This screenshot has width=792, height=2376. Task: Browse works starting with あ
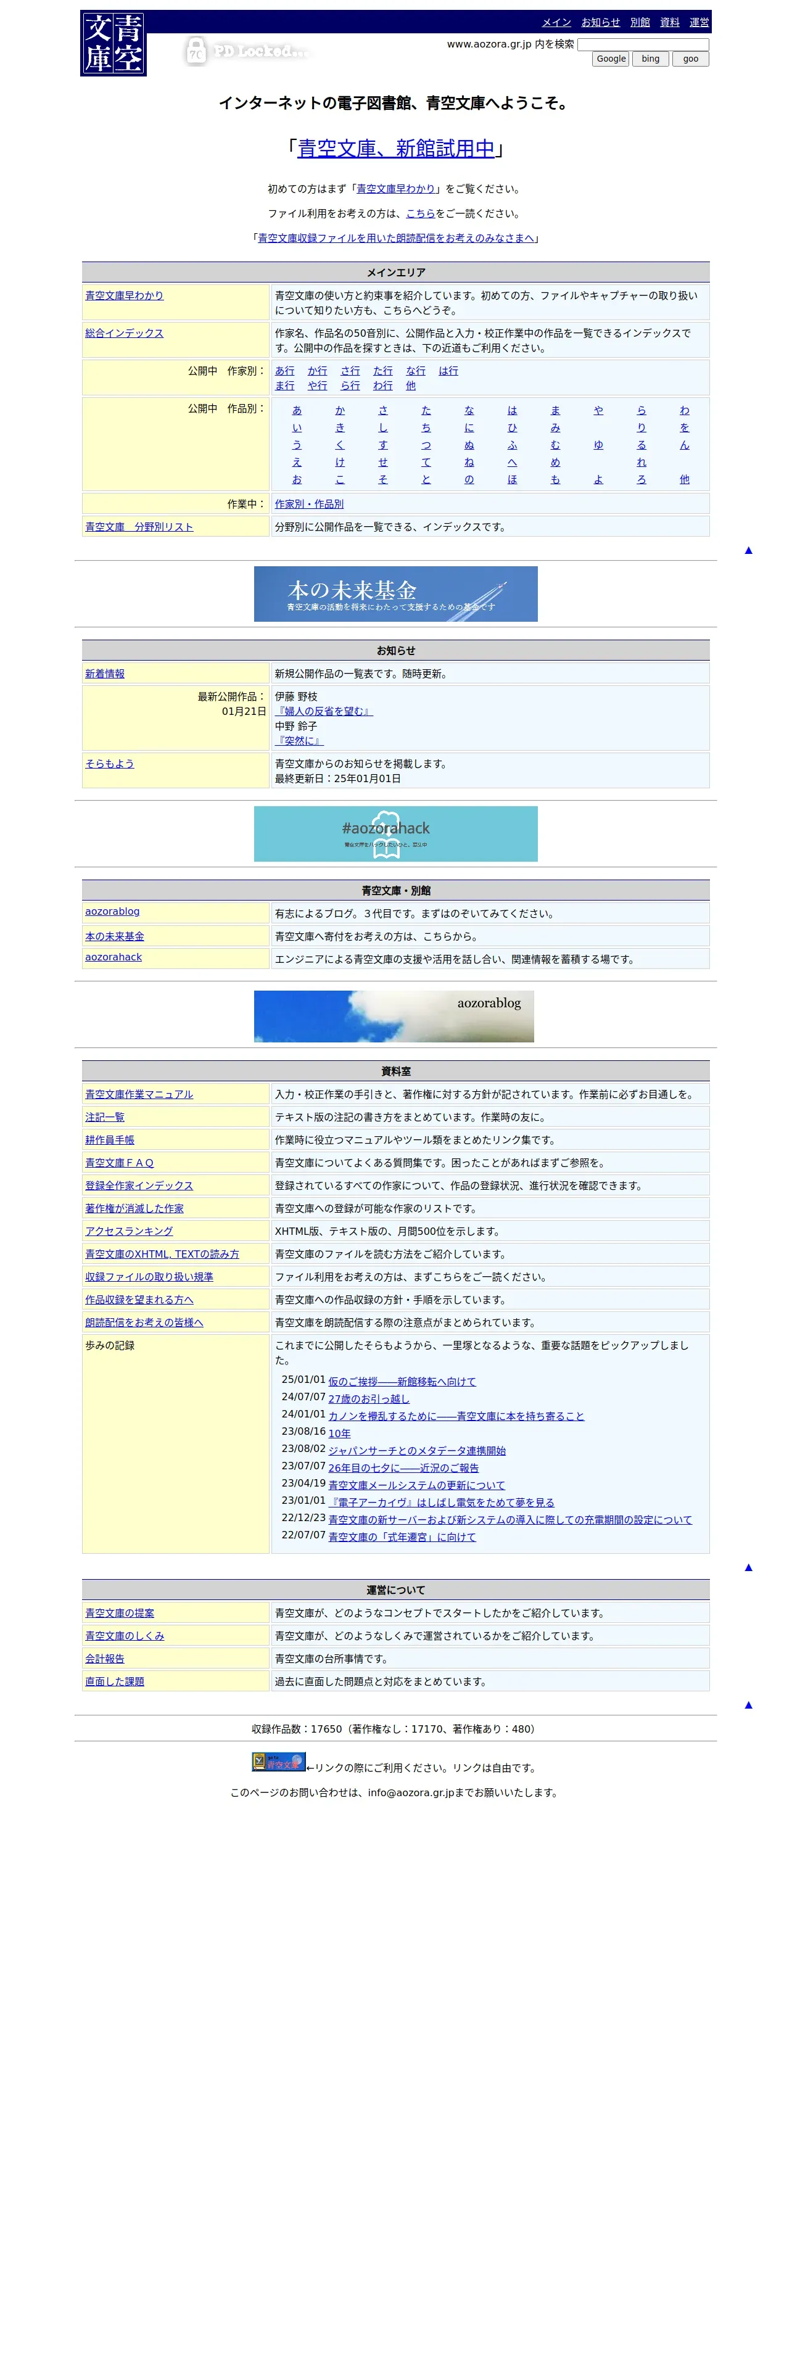297,410
